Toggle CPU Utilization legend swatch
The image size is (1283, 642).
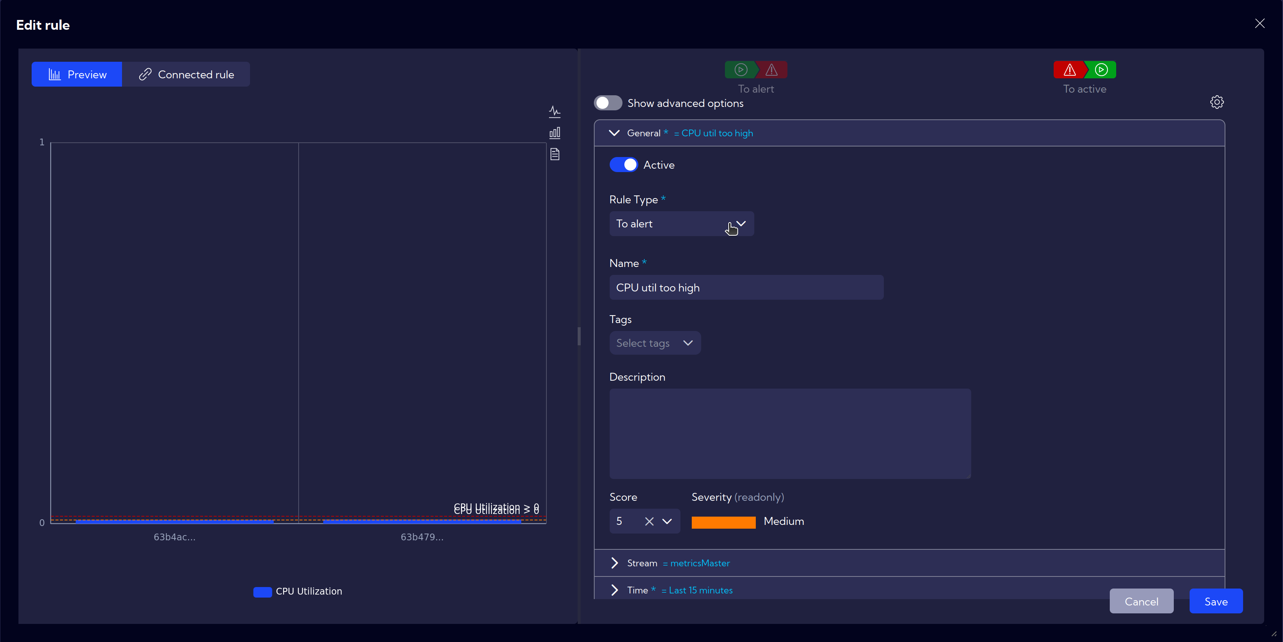(262, 592)
